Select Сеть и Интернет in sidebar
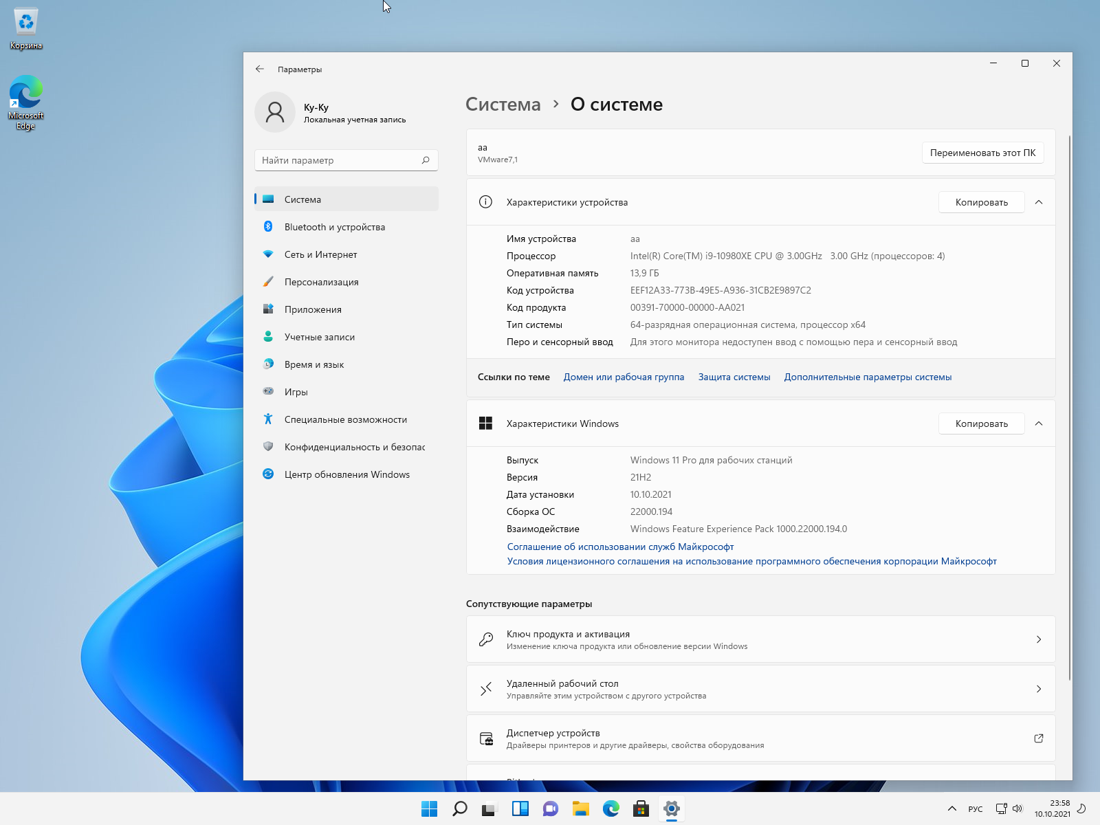Viewport: 1100px width, 825px height. (x=320, y=254)
